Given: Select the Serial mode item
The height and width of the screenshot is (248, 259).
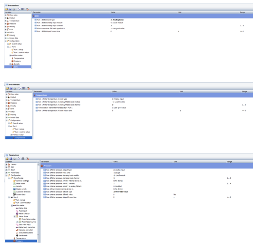Looking at the screenshot, I should tap(23, 235).
